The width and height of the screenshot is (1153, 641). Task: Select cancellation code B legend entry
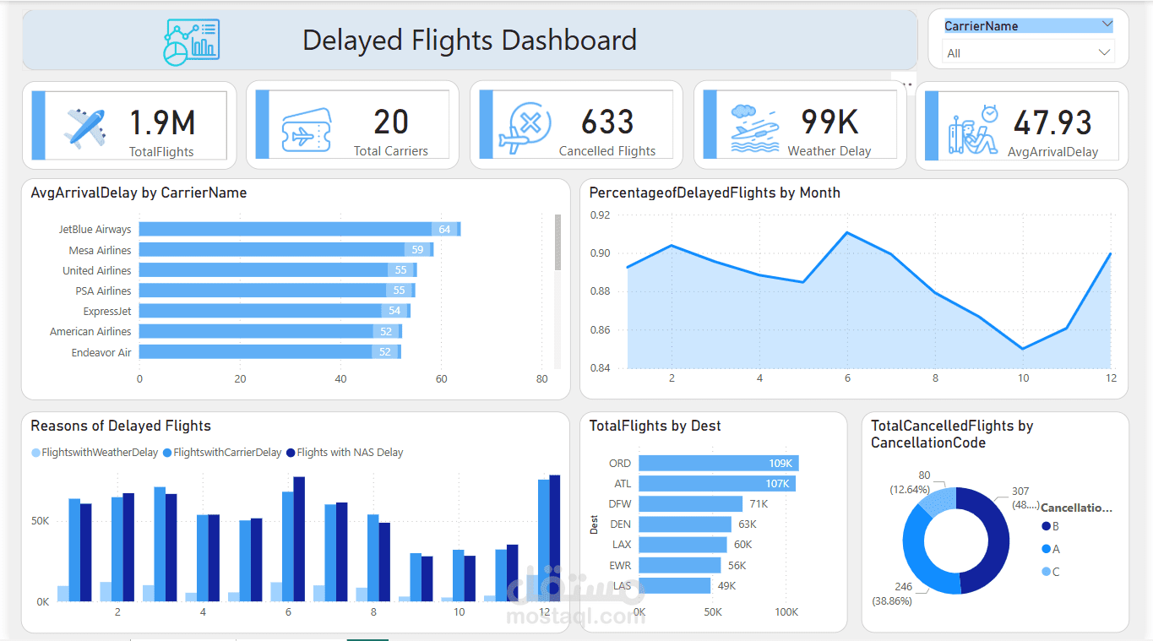1051,526
